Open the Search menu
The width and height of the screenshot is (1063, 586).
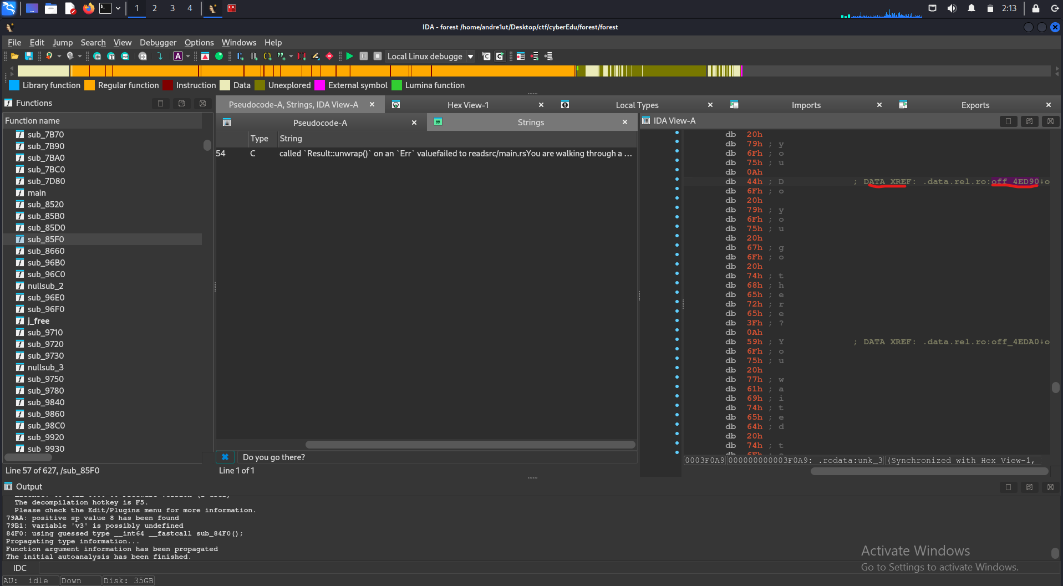tap(93, 42)
